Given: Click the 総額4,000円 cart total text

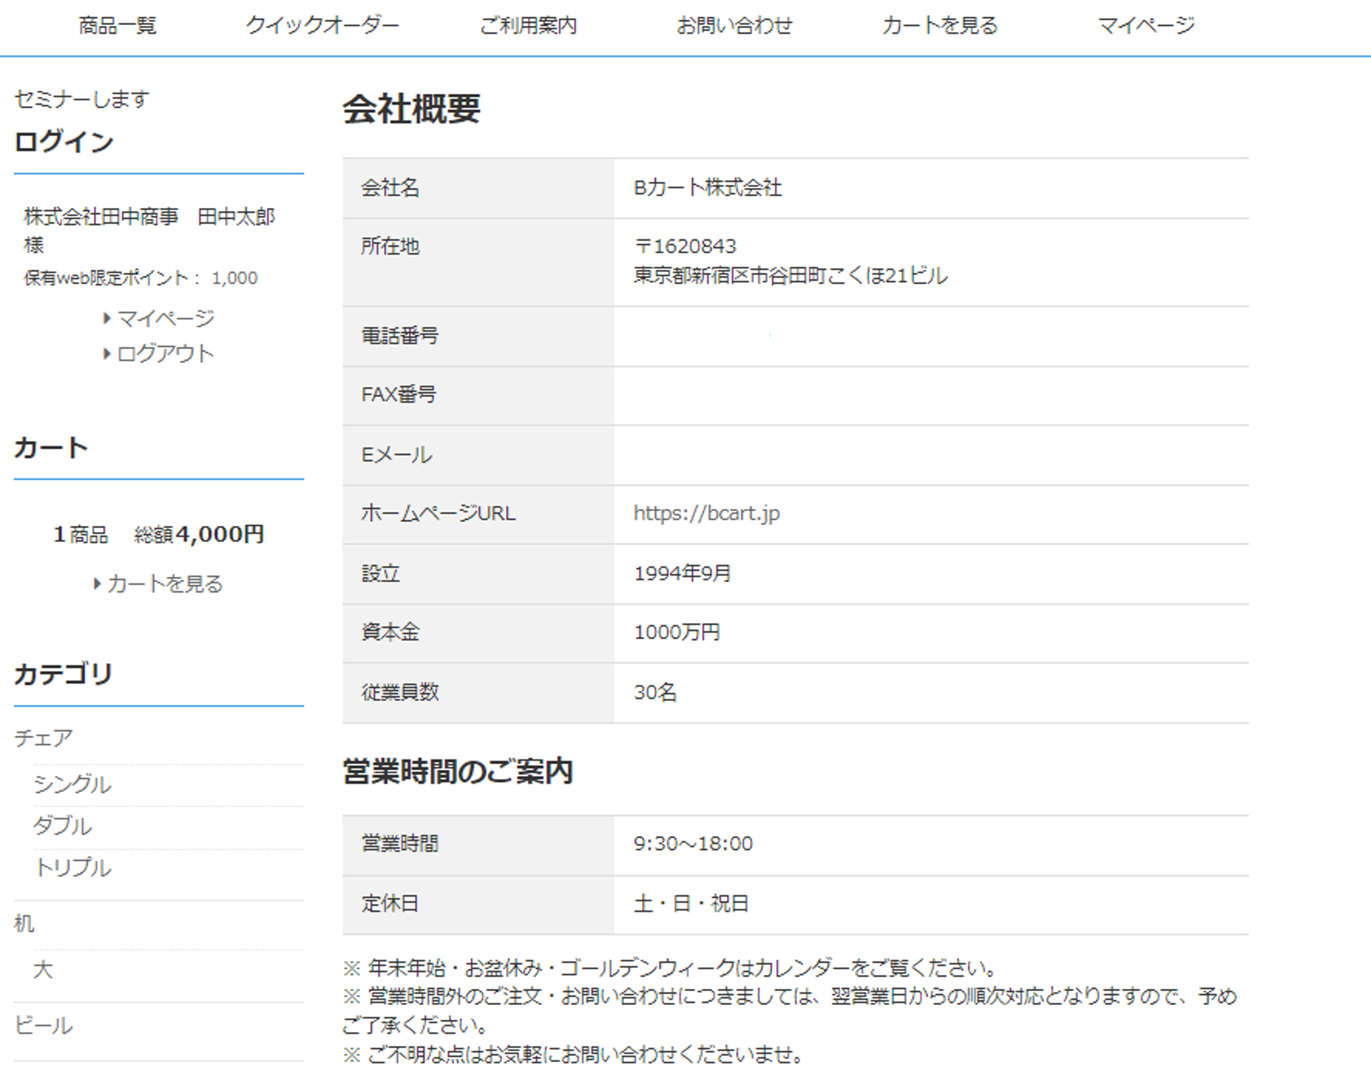Looking at the screenshot, I should click(199, 534).
